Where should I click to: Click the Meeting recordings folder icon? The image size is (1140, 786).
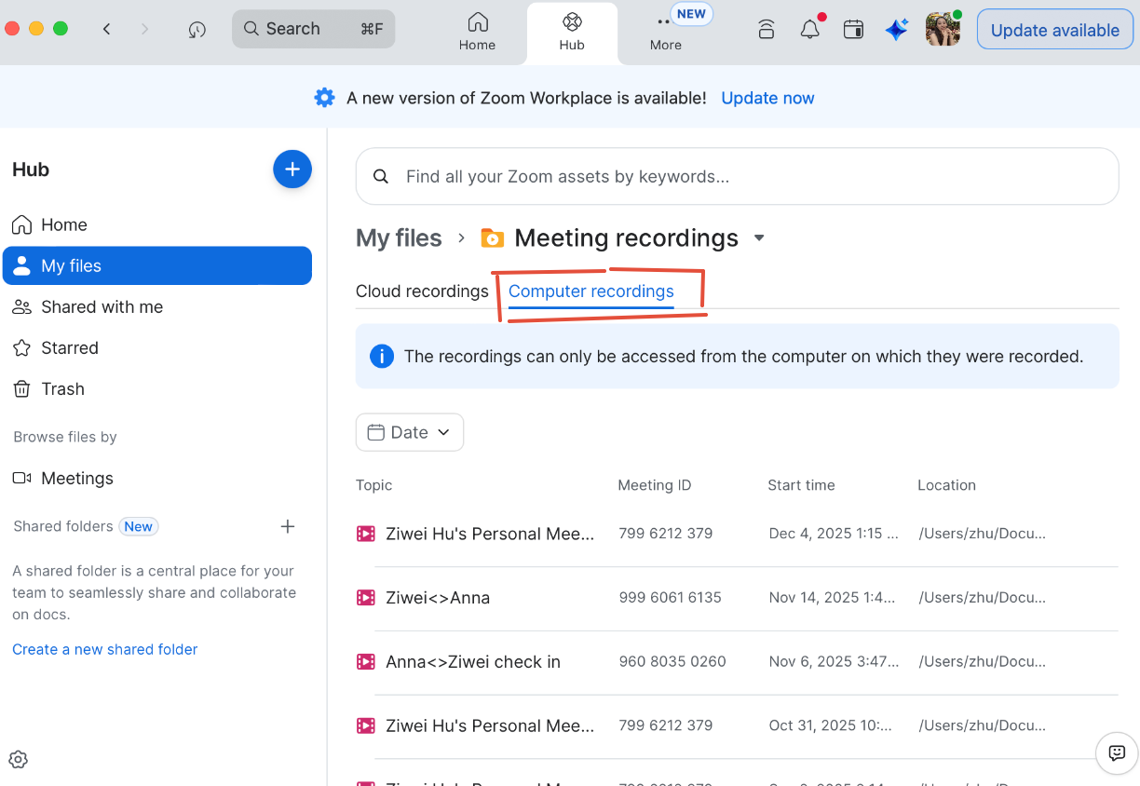click(492, 238)
